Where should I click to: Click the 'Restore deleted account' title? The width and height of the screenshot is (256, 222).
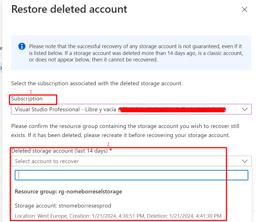(69, 9)
